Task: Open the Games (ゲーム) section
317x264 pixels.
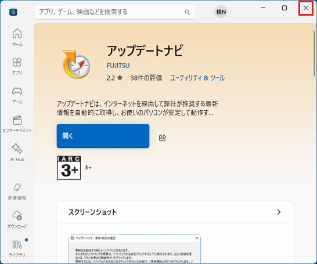Action: (x=17, y=95)
